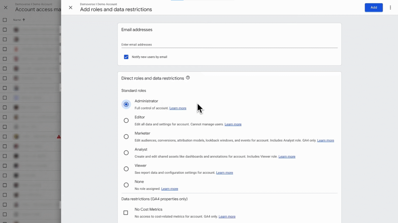The image size is (398, 223).
Task: Select the None role radio button
Action: (126, 185)
